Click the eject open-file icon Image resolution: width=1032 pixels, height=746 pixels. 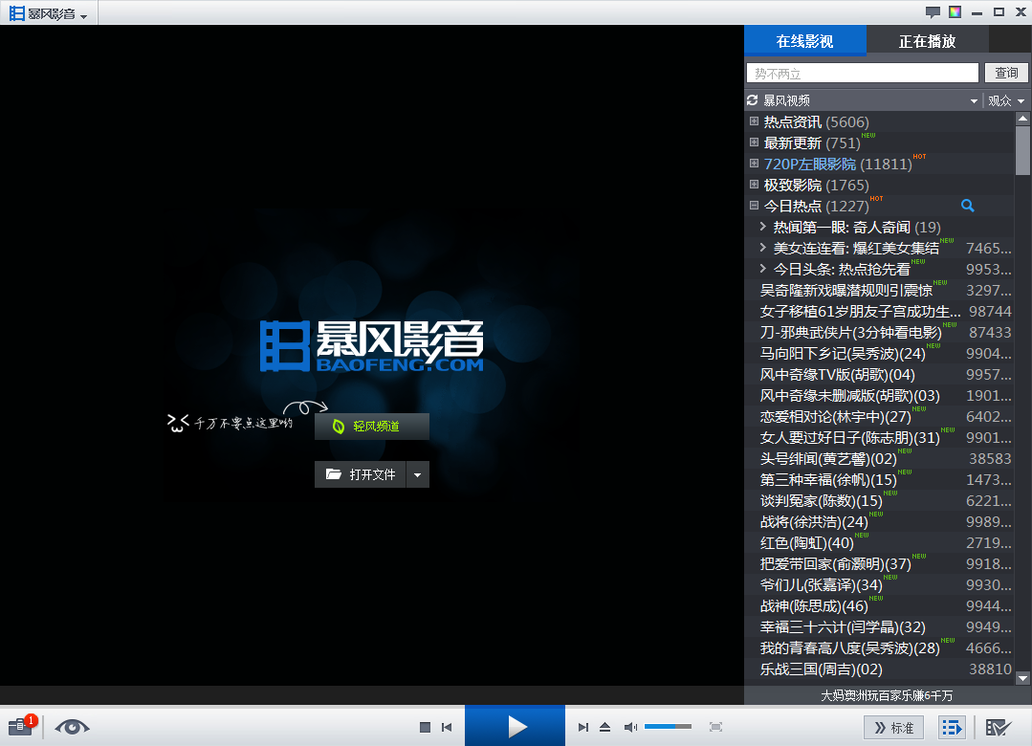[604, 727]
